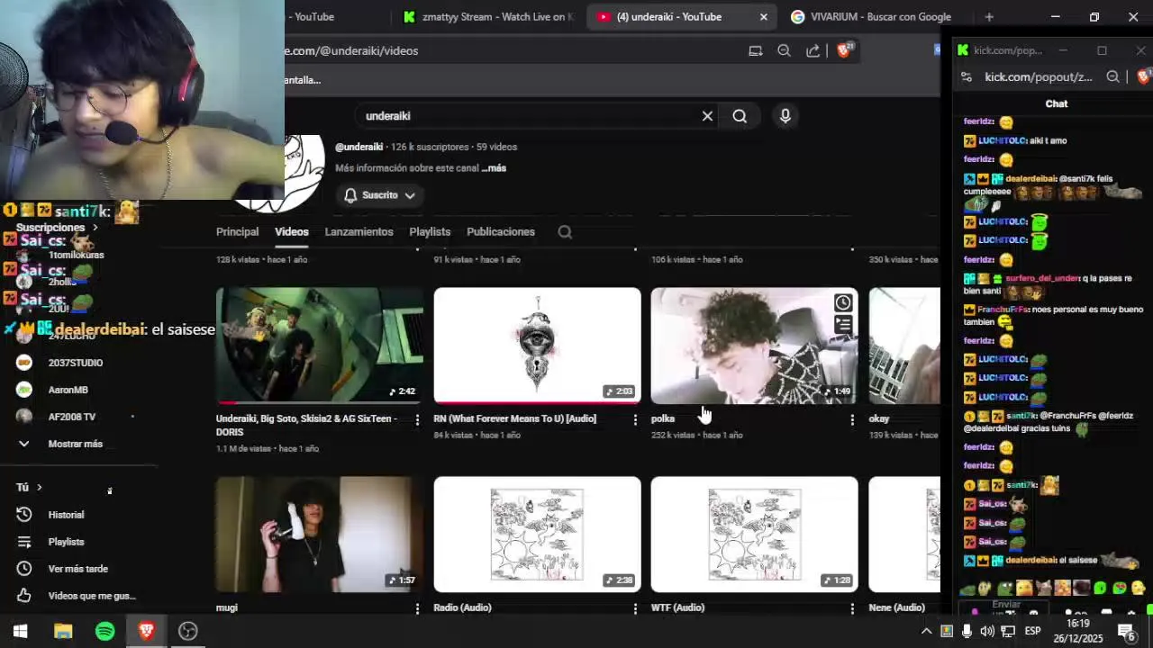Click the Chat header in Kick popout
This screenshot has height=648, width=1153.
coord(1056,104)
